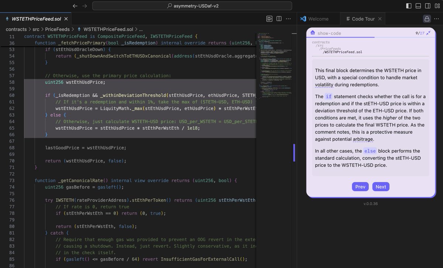
Task: Click the list icon on the Code Tour tab
Action: [347, 19]
